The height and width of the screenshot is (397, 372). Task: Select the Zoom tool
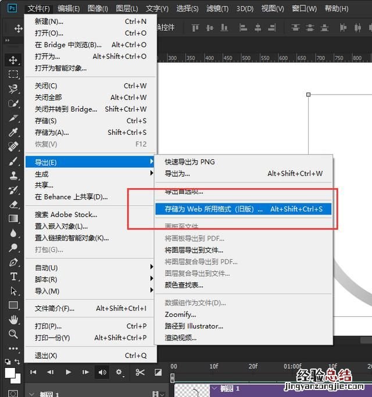click(13, 334)
